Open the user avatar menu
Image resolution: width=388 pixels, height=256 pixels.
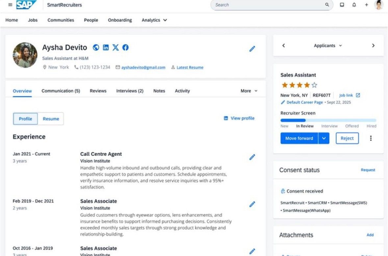pyautogui.click(x=378, y=5)
